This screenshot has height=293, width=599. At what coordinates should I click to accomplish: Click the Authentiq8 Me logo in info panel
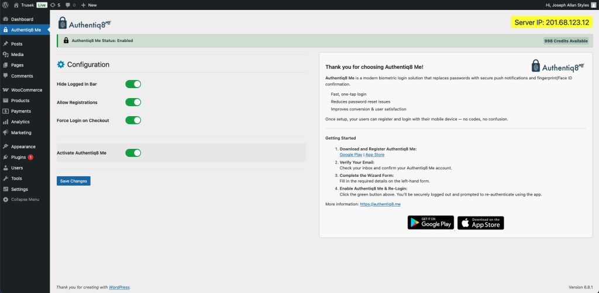(557, 66)
